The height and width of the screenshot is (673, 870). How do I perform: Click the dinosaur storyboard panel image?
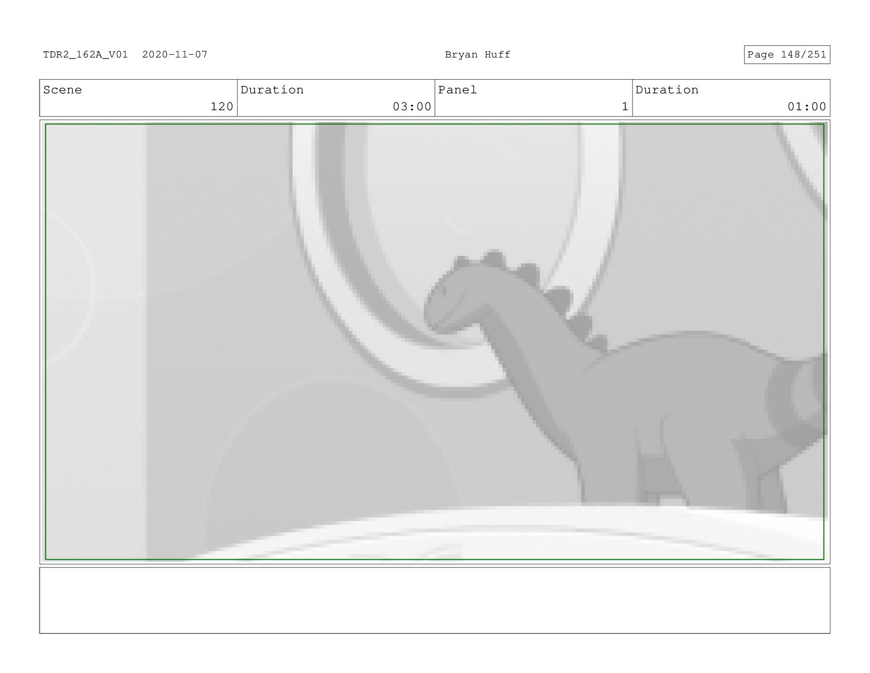click(x=434, y=342)
